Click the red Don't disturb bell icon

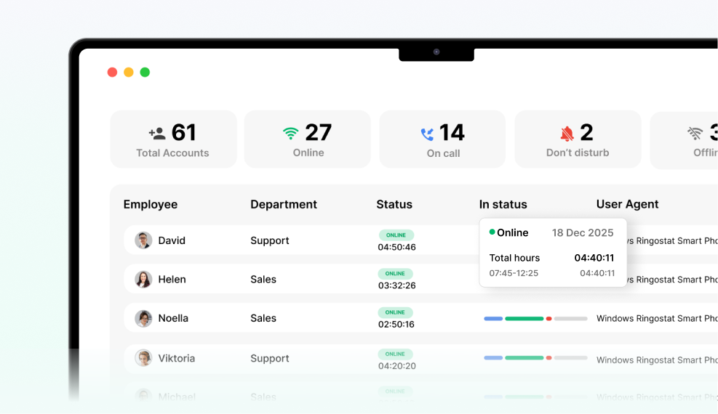(567, 134)
